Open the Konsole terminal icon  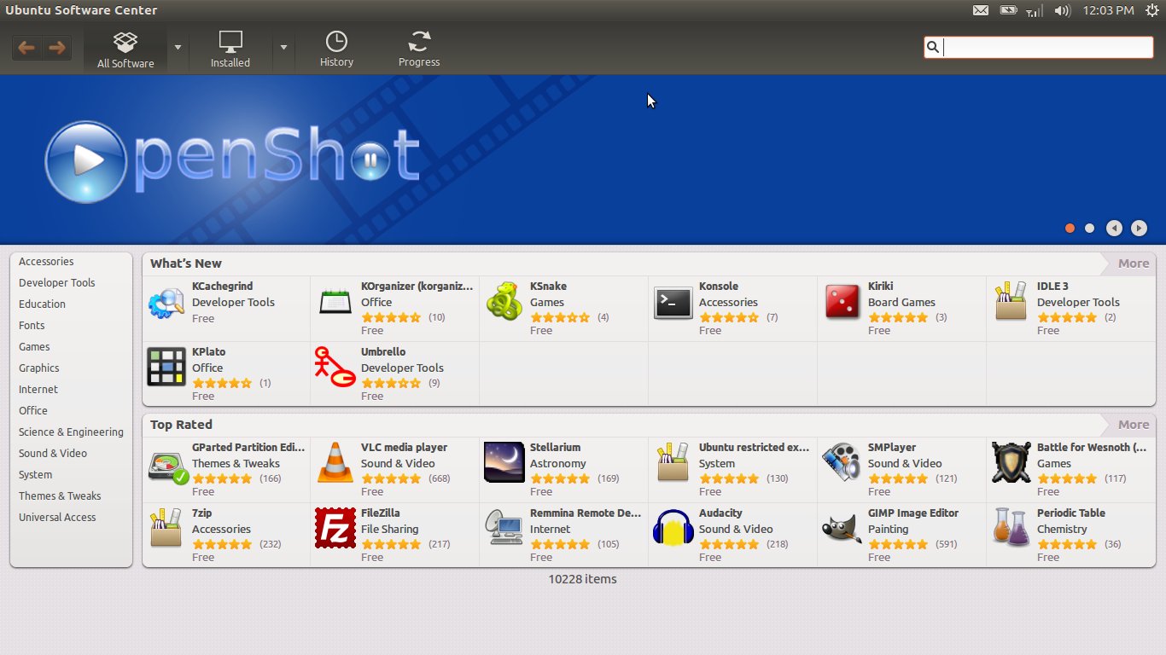[x=673, y=303]
